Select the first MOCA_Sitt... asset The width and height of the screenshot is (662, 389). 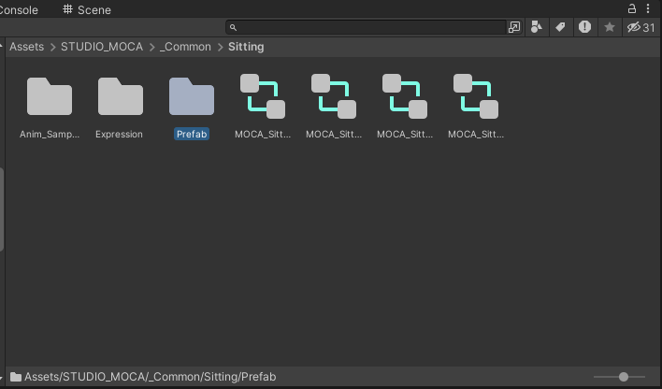[262, 98]
